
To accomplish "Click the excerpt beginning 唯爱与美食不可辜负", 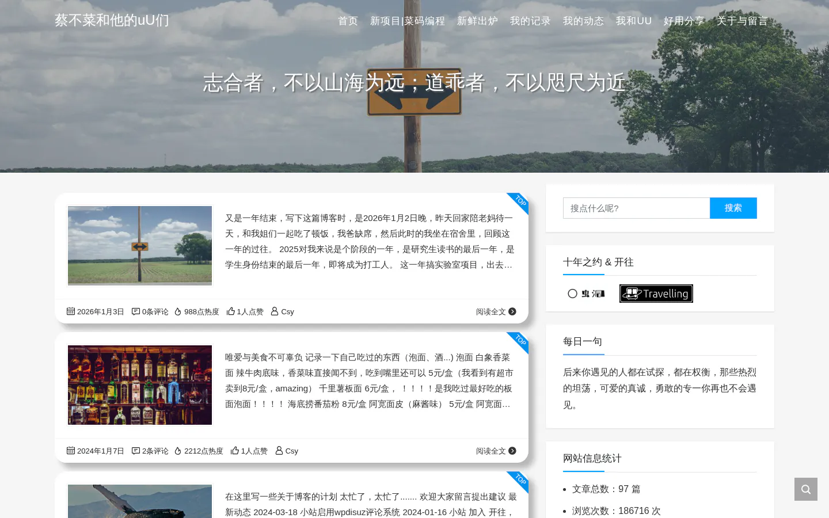I will click(370, 381).
